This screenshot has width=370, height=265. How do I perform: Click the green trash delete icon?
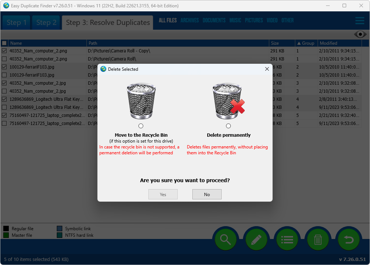(x=318, y=239)
